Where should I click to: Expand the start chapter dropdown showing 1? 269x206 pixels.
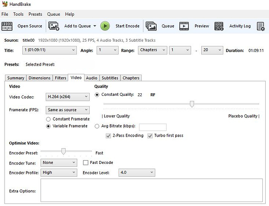pyautogui.click(x=180, y=50)
